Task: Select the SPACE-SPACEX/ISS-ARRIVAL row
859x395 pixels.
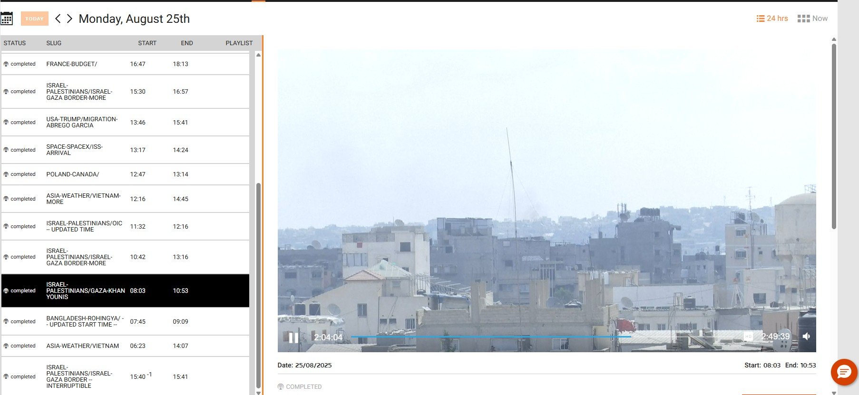Action: point(74,150)
